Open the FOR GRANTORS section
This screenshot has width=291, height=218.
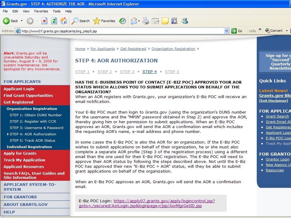20,197
